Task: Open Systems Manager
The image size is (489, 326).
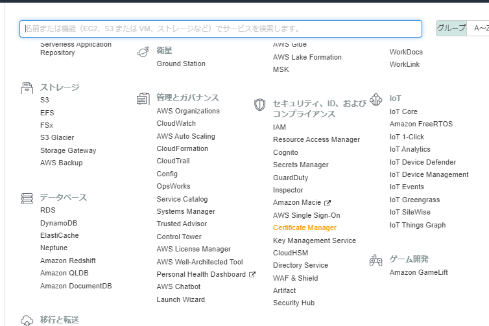Action: [x=186, y=212]
